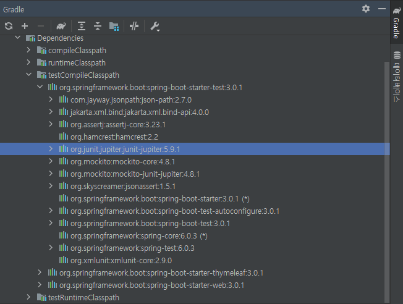Screen dimensions: 403x304
Task: Click library icon of spring-test:6.0.3
Action: click(x=64, y=248)
